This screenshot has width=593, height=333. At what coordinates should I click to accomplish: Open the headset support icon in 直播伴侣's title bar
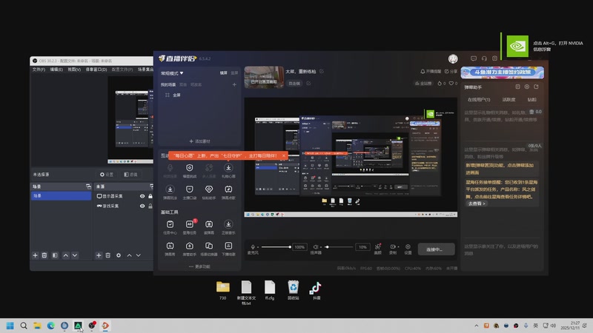coord(484,58)
